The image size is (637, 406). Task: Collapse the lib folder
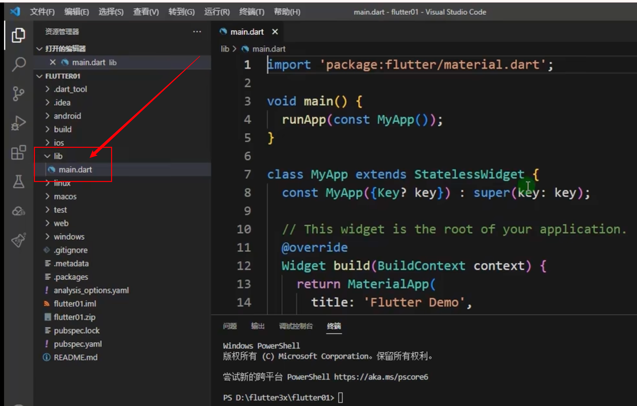coord(47,156)
